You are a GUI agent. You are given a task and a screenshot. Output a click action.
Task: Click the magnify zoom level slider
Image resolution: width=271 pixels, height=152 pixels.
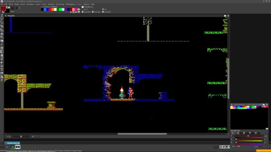coord(21,136)
